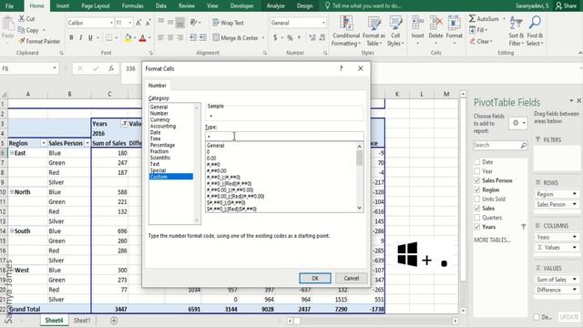
Task: Check the Year field checkbox
Action: [x=477, y=171]
